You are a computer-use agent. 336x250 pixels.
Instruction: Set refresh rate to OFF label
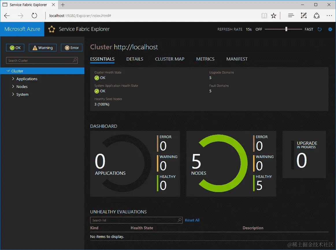(x=259, y=29)
